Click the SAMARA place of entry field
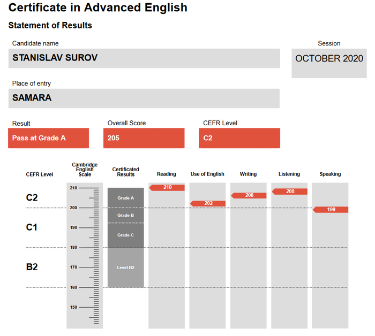Image resolution: width=375 pixels, height=336 pixels. coord(144,98)
